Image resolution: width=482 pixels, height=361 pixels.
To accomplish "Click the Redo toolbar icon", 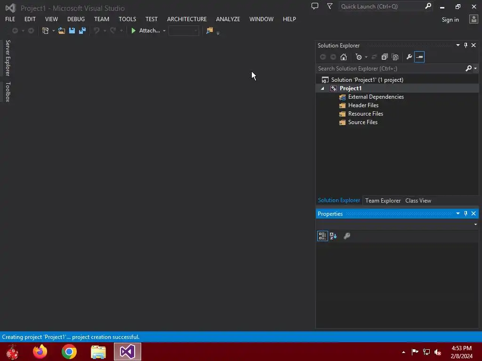I will (113, 31).
